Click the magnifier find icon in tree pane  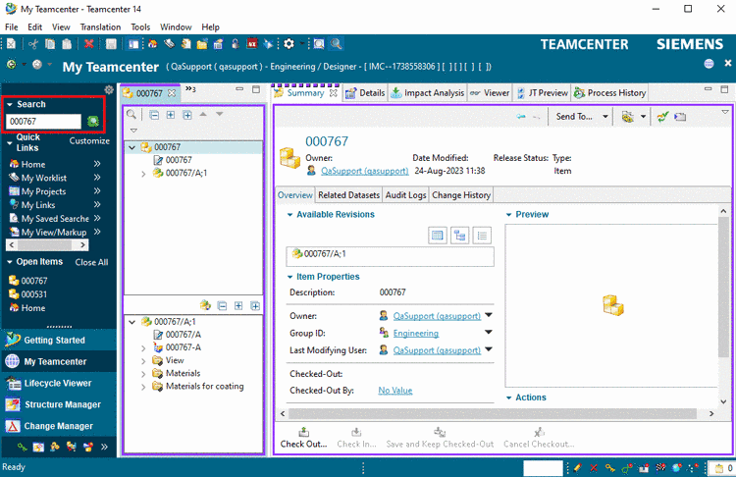tap(131, 115)
